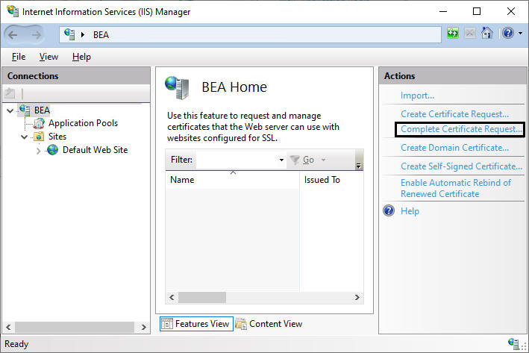Image resolution: width=529 pixels, height=353 pixels.
Task: Click the forward navigation arrow
Action: click(x=36, y=35)
